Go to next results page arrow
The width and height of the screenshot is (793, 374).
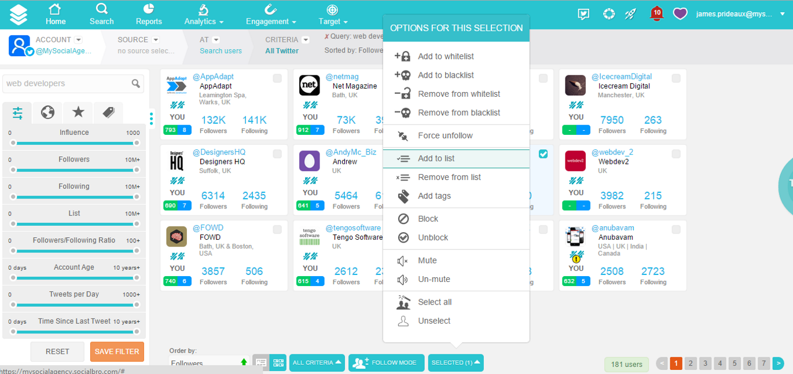[778, 364]
